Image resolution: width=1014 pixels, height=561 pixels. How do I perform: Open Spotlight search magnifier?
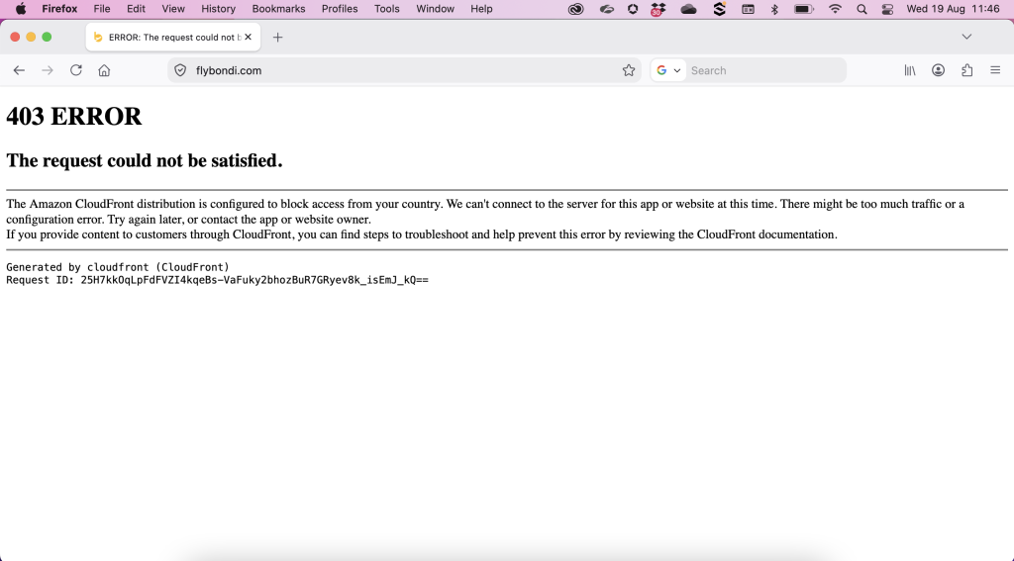(862, 9)
